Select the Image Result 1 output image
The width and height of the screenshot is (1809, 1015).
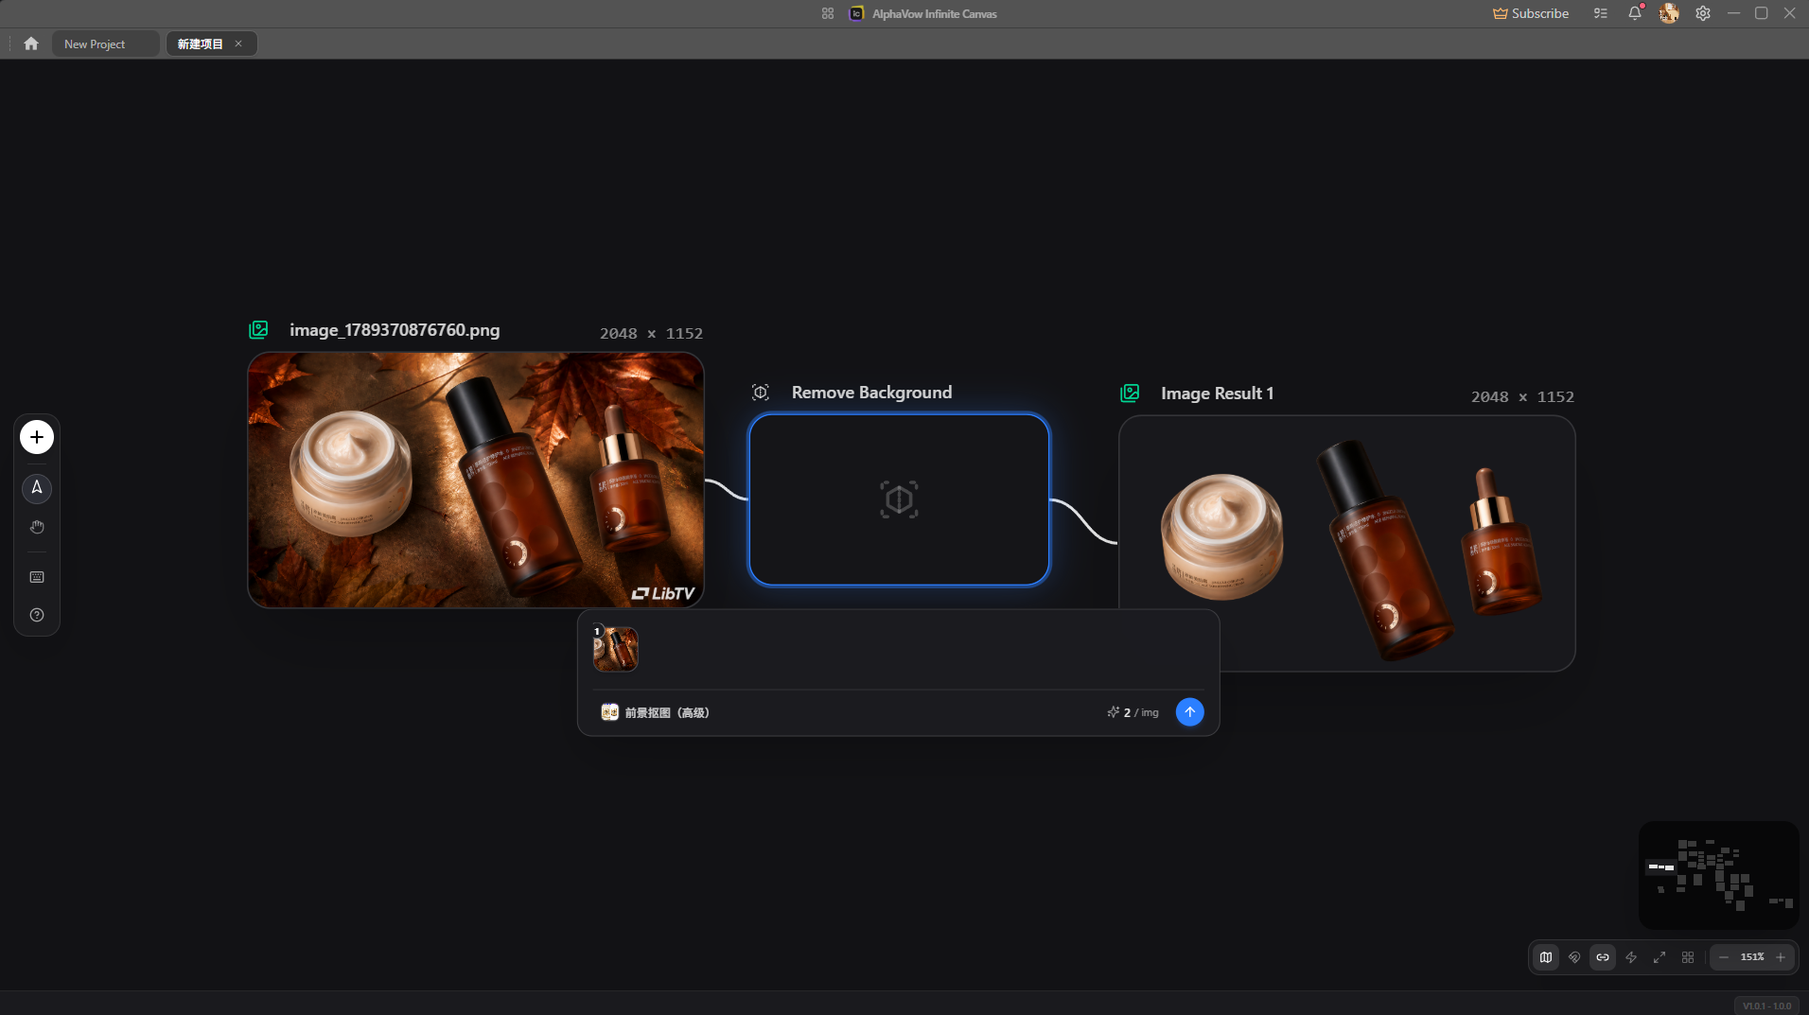(1347, 544)
